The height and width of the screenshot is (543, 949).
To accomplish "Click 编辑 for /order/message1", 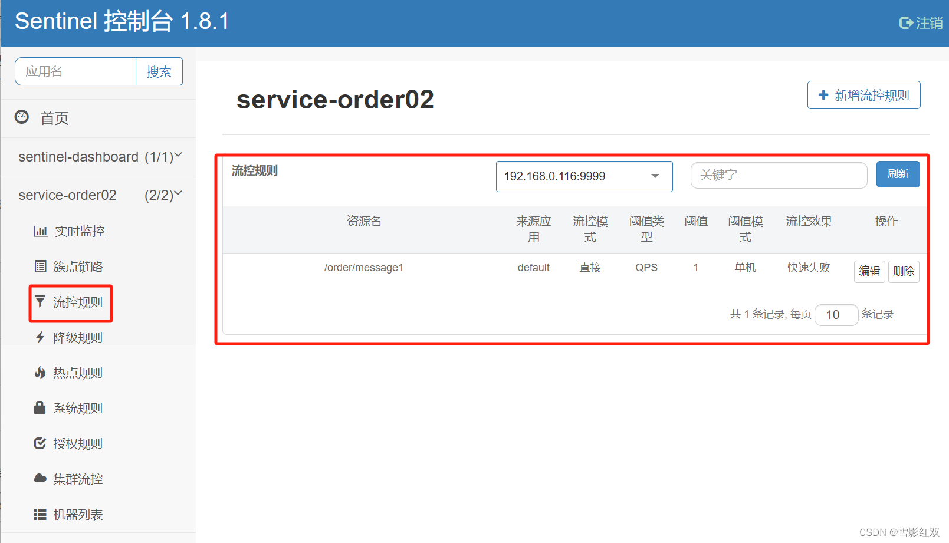I will pyautogui.click(x=869, y=271).
